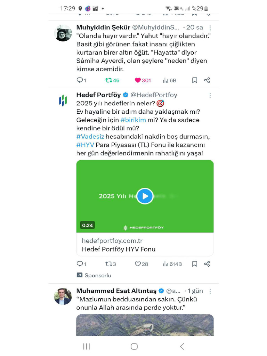Share the Hedef Portföy tweet
Viewport: 267px width, 356px height.
click(207, 264)
